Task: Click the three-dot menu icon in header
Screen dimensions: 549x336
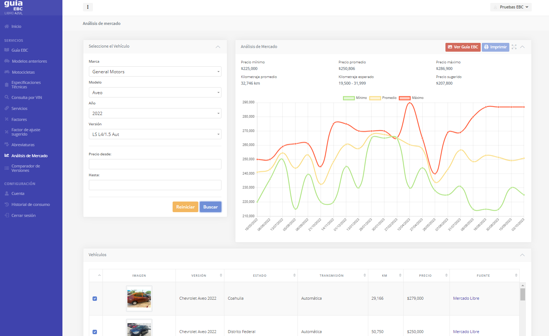Action: click(x=88, y=7)
